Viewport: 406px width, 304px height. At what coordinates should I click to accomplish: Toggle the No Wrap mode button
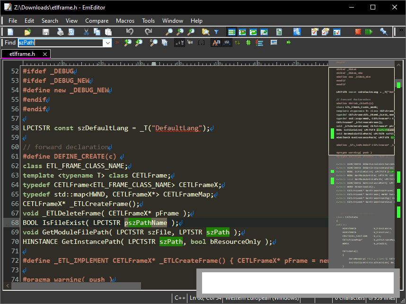pyautogui.click(x=232, y=32)
